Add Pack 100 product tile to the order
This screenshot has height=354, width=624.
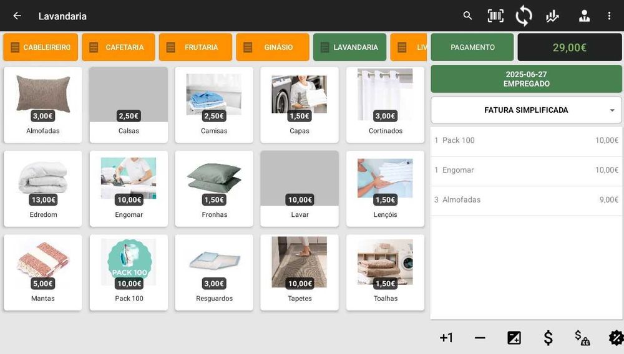tap(129, 272)
